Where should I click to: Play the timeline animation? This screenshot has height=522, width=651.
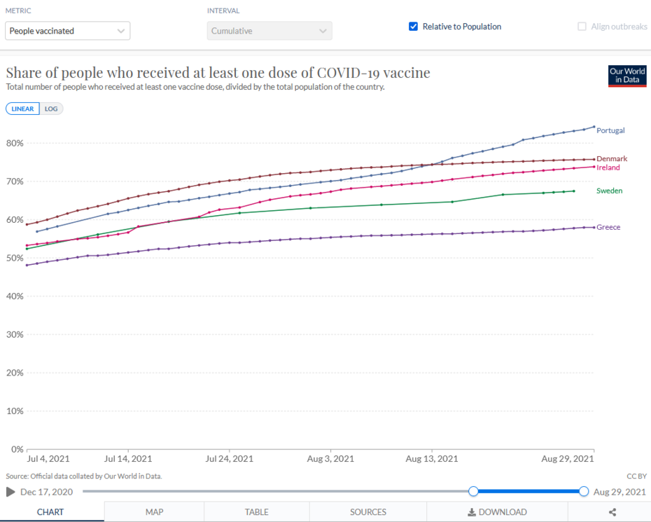coord(10,492)
